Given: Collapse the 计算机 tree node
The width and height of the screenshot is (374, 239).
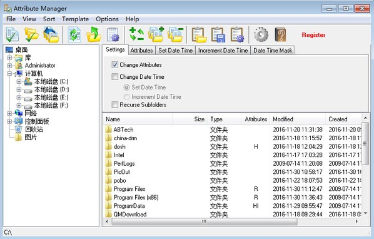Looking at the screenshot, I should coord(9,73).
